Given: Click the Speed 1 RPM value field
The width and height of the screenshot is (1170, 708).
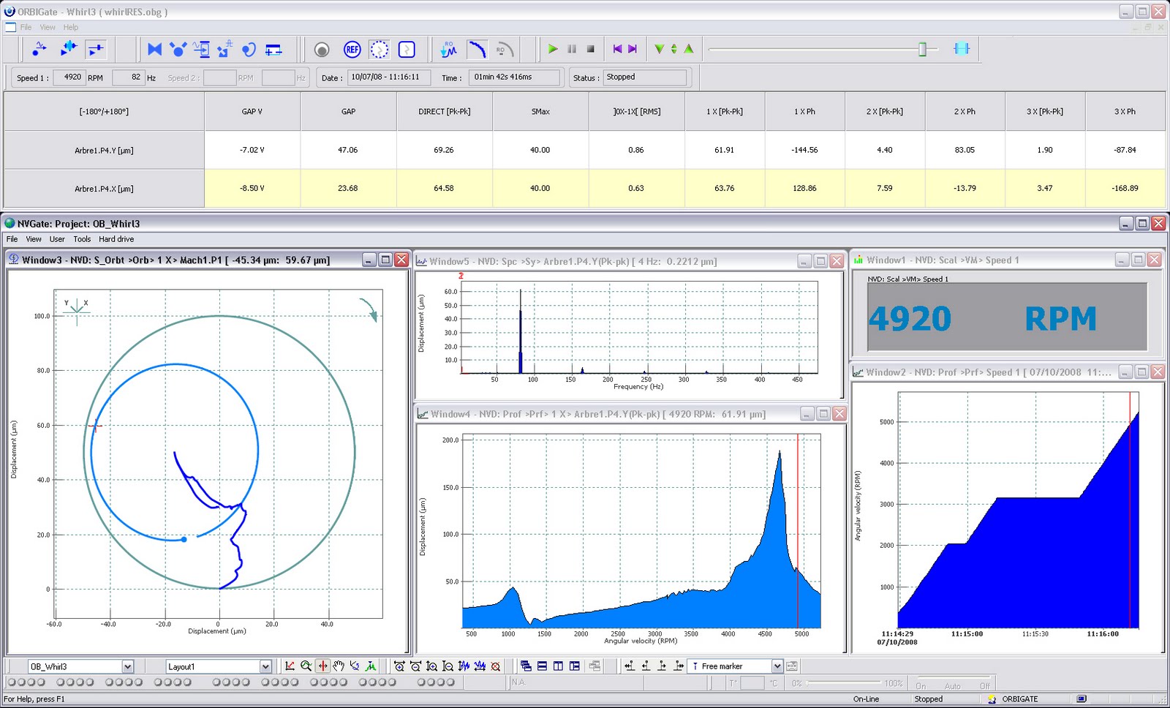Looking at the screenshot, I should pyautogui.click(x=70, y=78).
